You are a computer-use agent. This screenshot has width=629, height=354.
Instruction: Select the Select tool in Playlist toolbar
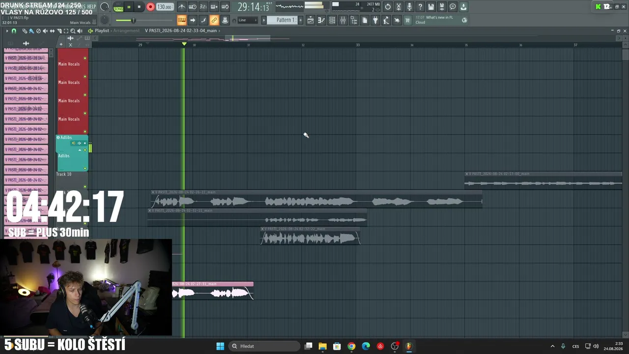(x=66, y=31)
